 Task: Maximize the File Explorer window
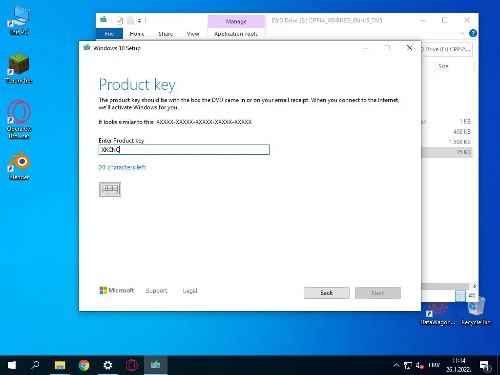click(x=445, y=20)
